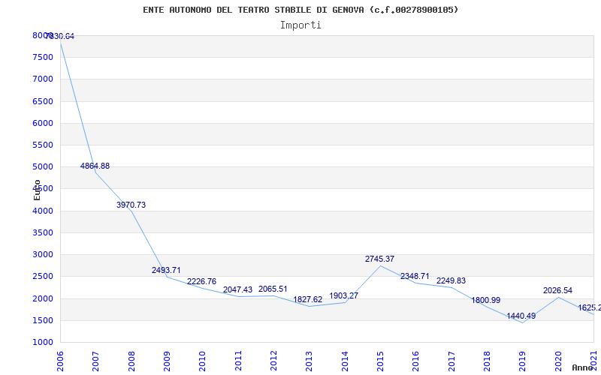601x375 pixels.
Task: Click year 2015 on the x-axis
Action: pos(380,358)
